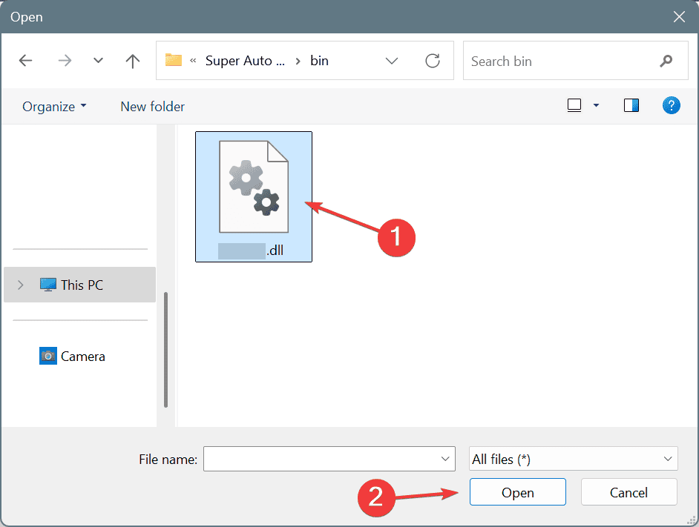Screen dimensions: 699x527
Task: Expand breadcrumb arrow before bin
Action: [298, 61]
